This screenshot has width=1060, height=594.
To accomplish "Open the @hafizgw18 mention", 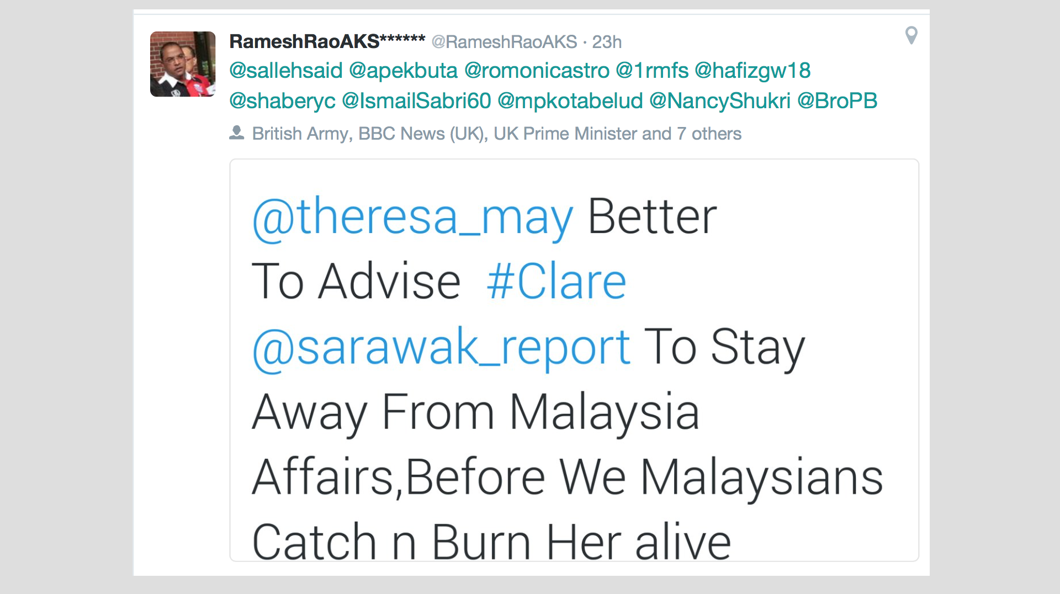I will click(x=752, y=71).
